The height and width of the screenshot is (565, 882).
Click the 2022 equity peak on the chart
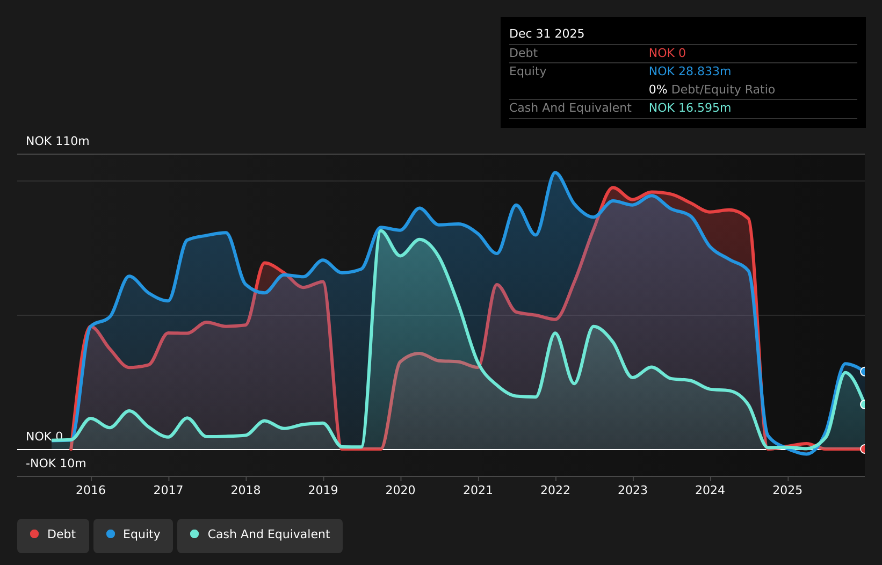point(556,173)
